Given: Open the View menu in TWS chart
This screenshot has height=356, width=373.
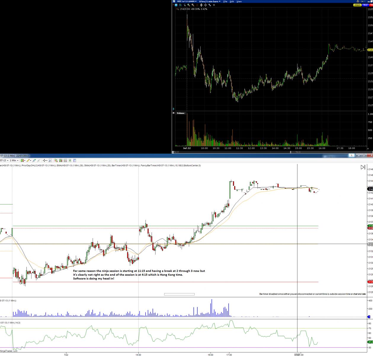Looking at the screenshot, I should pyautogui.click(x=239, y=1).
